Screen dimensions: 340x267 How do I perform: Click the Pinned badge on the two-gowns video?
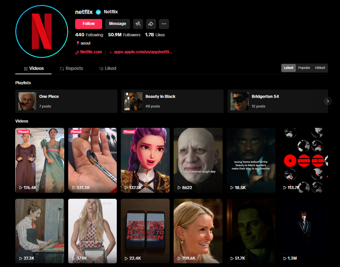[23, 132]
